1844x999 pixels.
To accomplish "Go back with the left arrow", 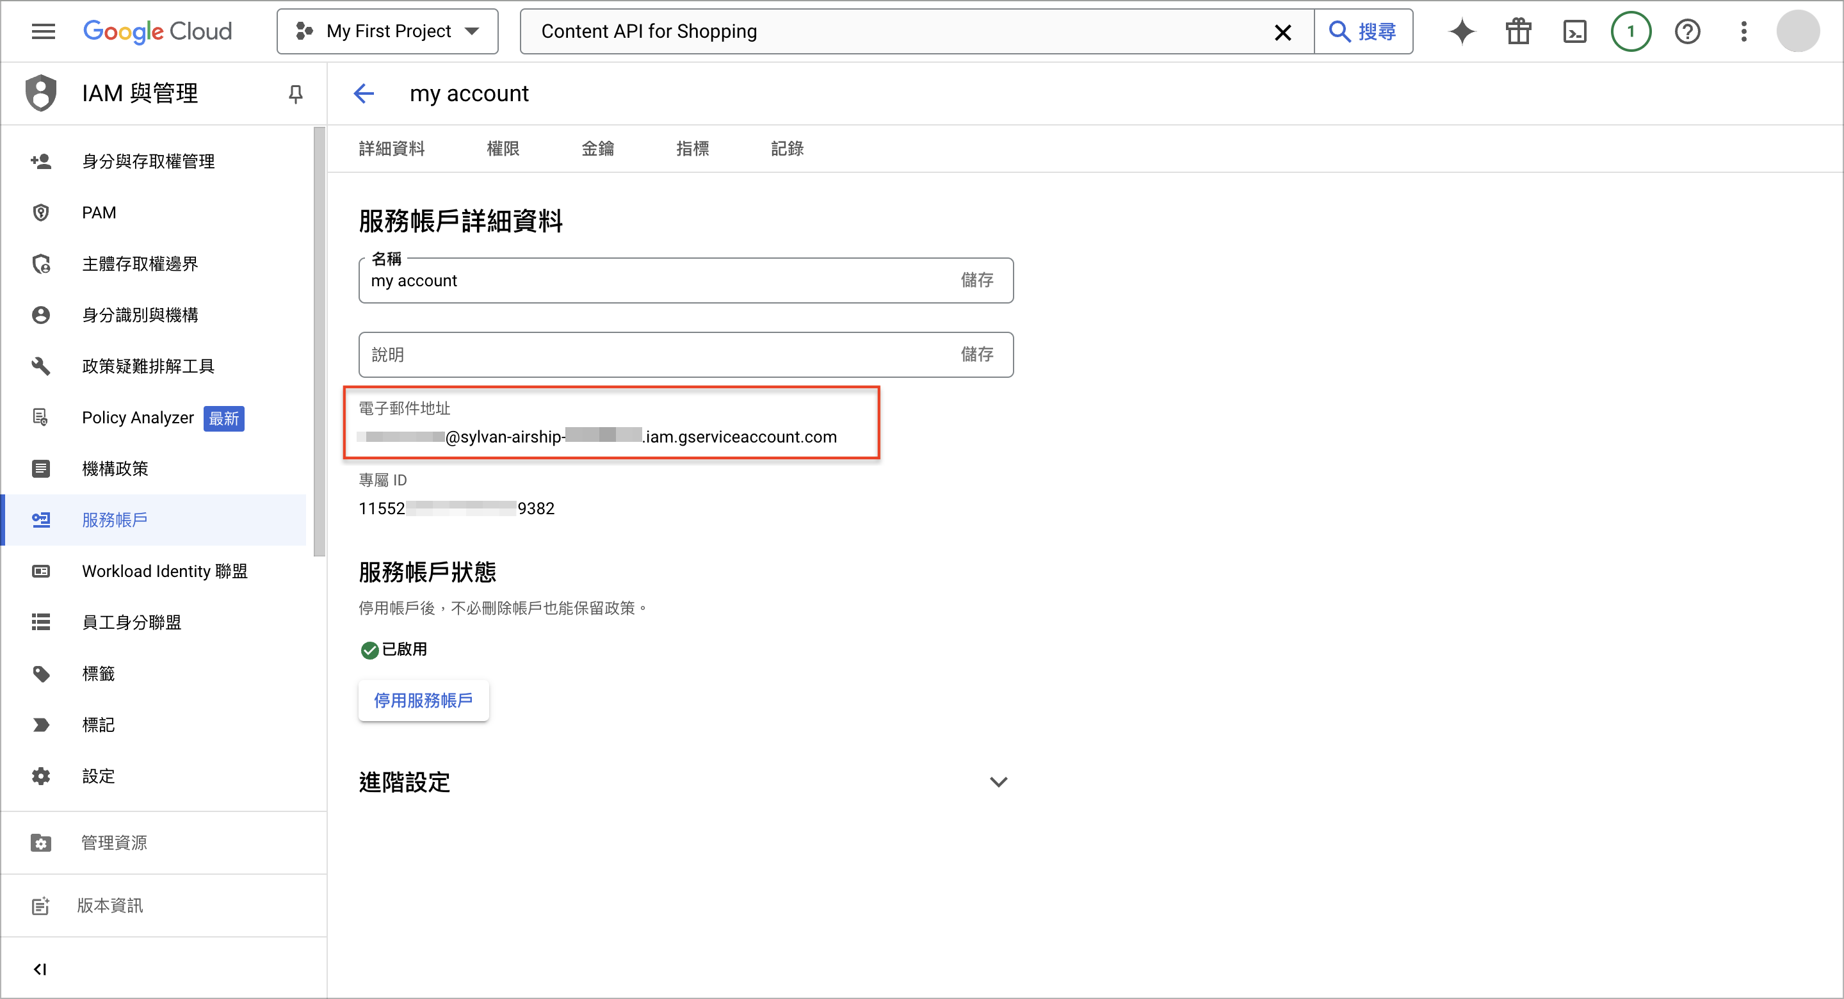I will click(x=364, y=93).
